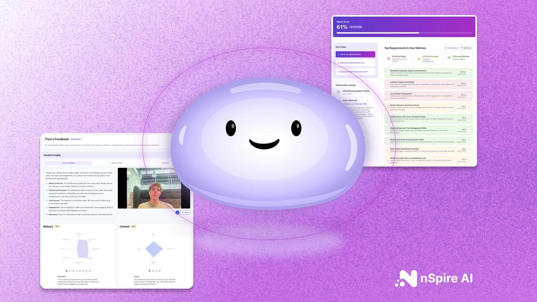This screenshot has height=302, width=537.
Task: Sort requirements By Importance
Action: pyautogui.click(x=452, y=48)
